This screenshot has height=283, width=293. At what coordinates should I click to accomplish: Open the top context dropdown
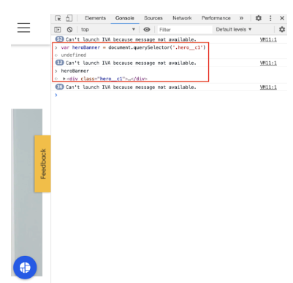(108, 30)
